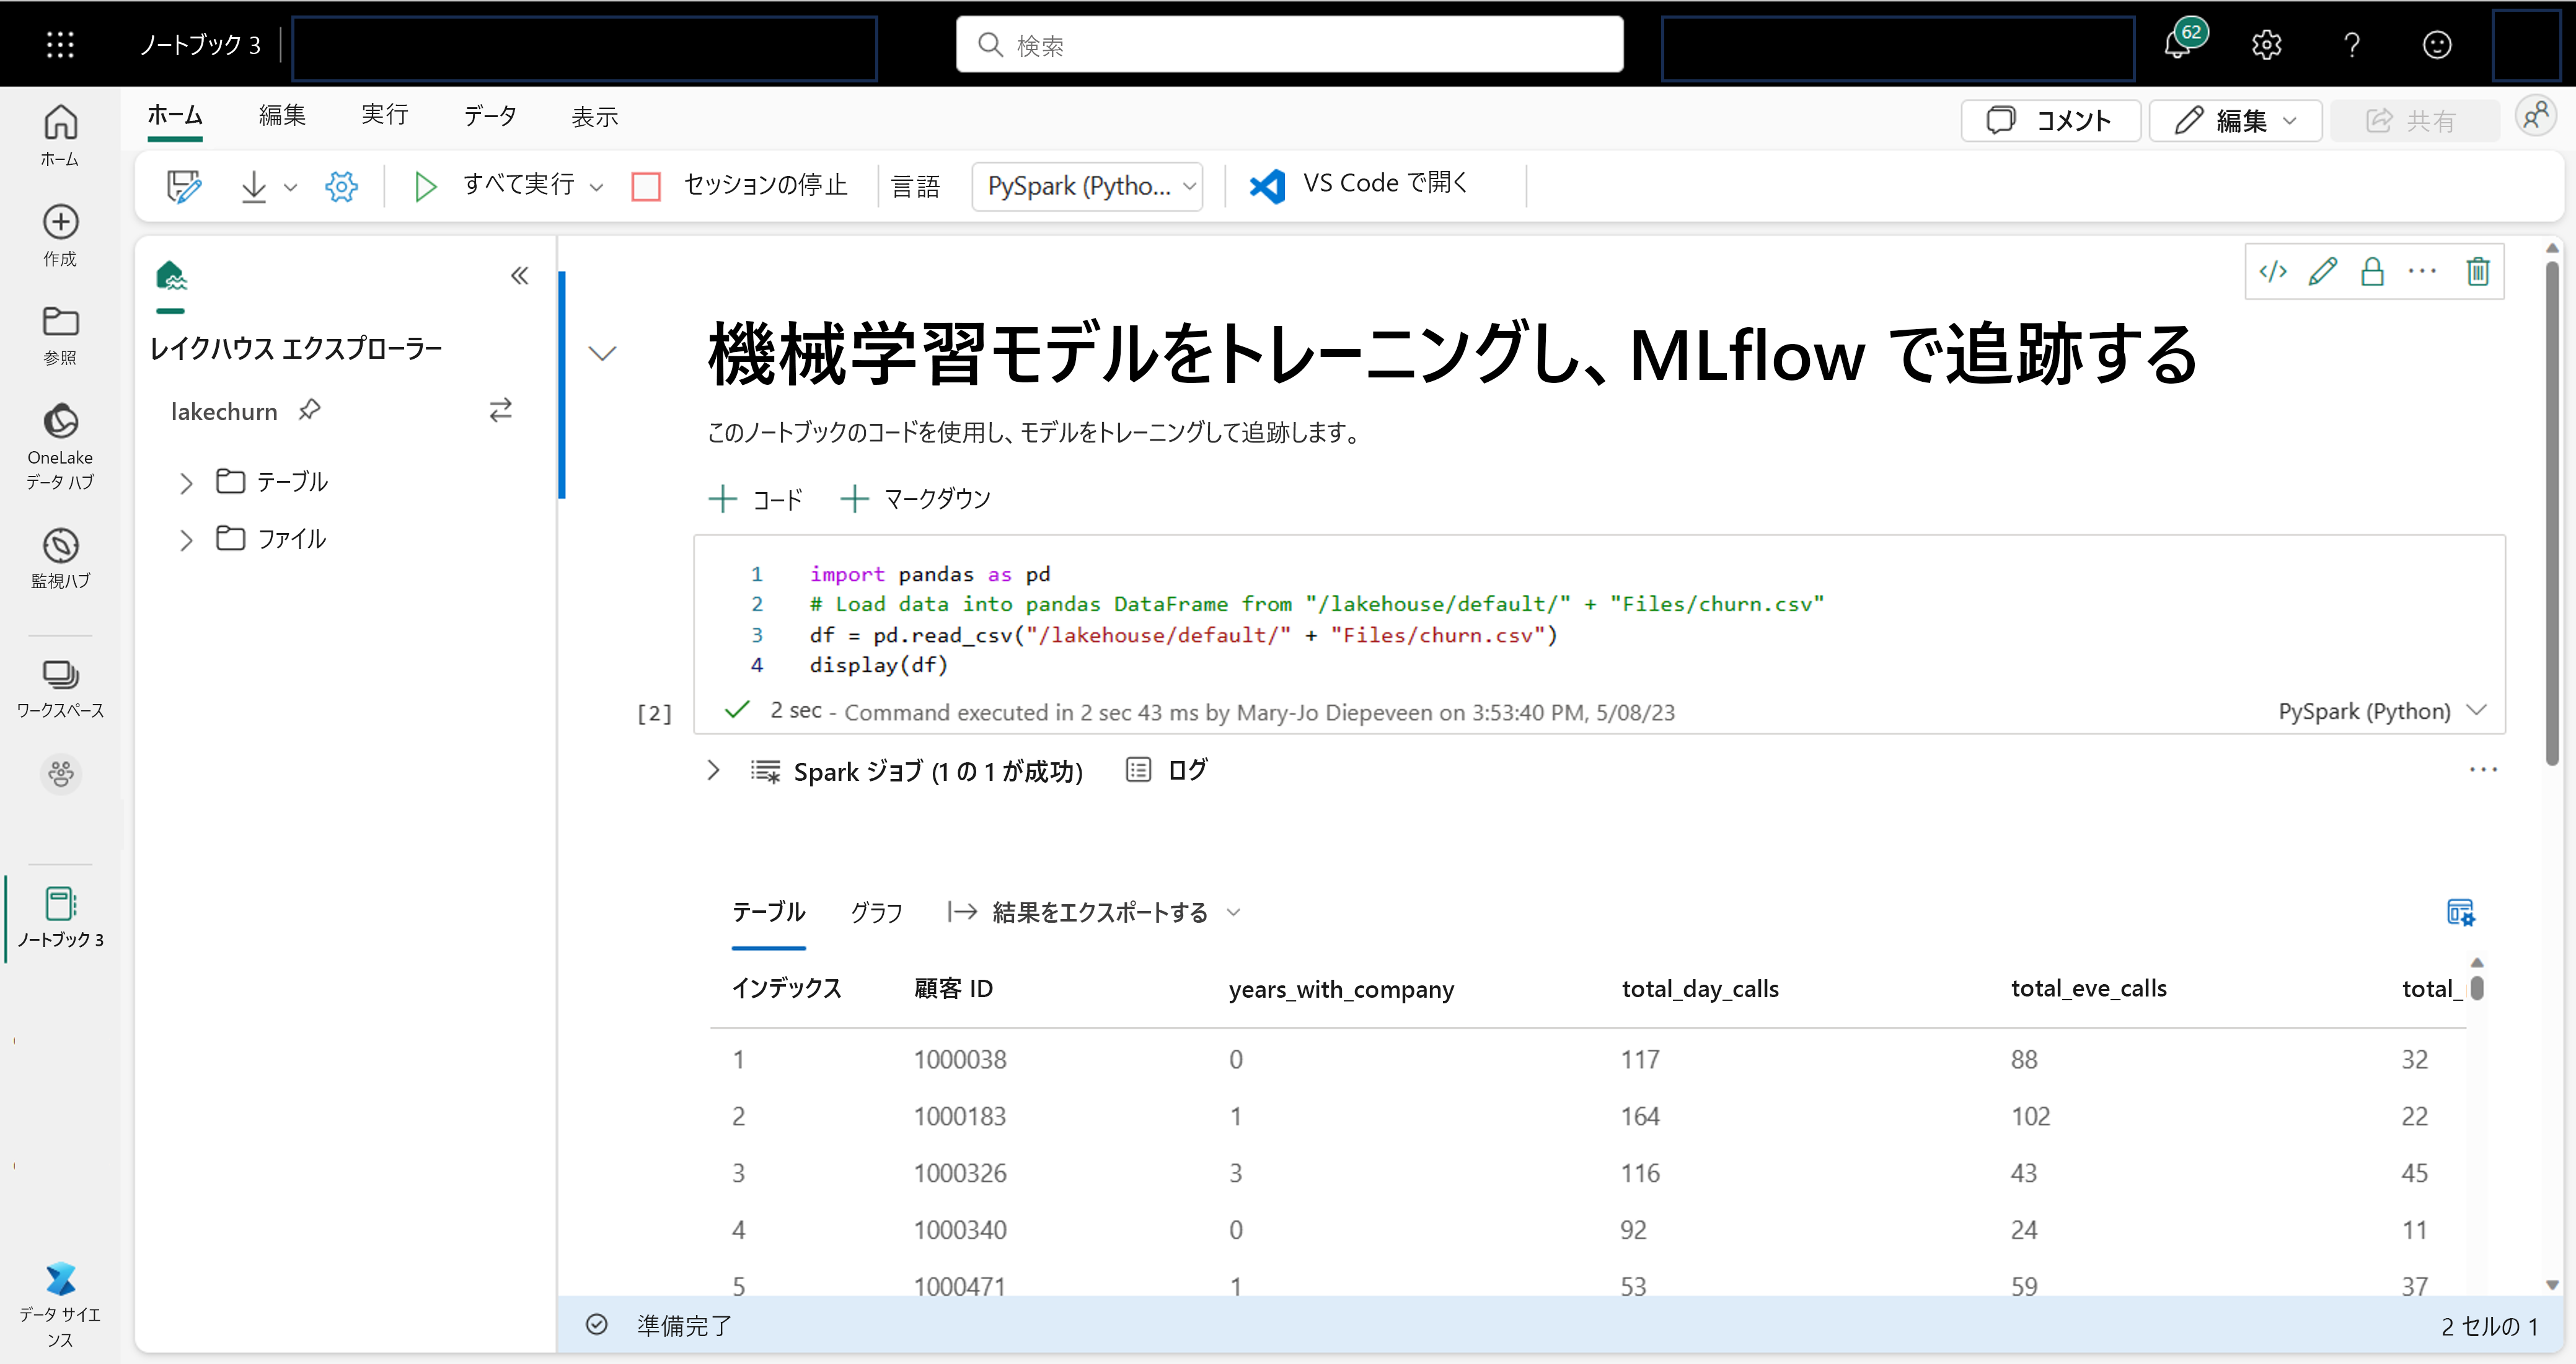Open 監視ハブ in left sidebar
2576x1364 pixels.
coord(60,558)
